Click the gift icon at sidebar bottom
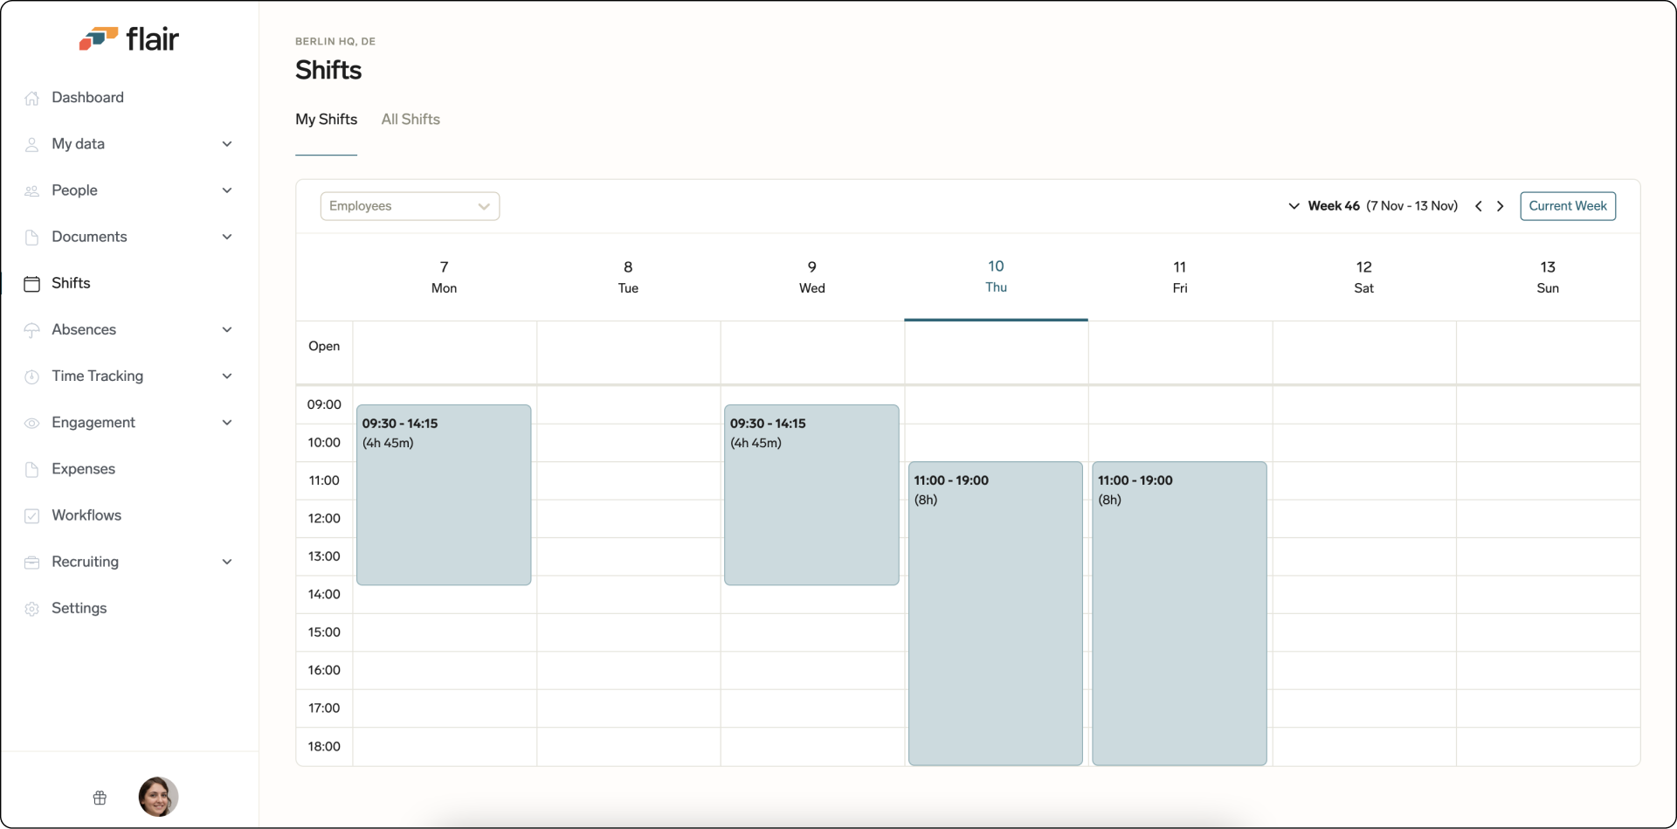1677x829 pixels. click(x=100, y=798)
